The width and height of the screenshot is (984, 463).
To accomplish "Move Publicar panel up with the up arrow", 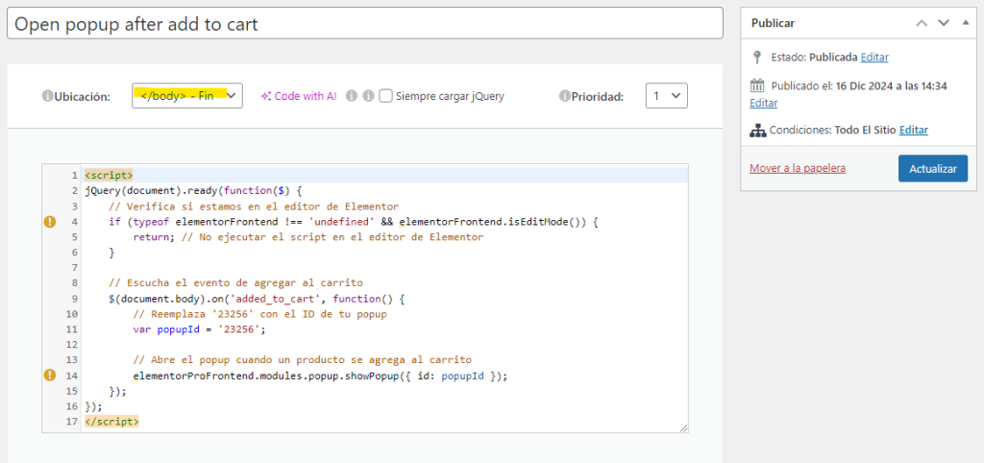I will (x=922, y=23).
